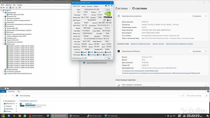Screen dimensions: 210x118
Task: Open Справка menu in Device Manager
Action: 20,5
